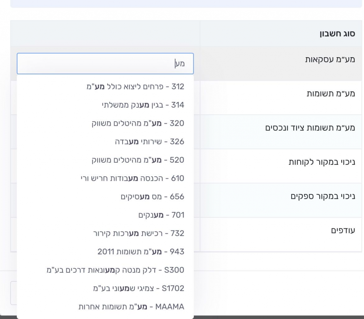The image size is (364, 319).
Task: Pick account 320 - מע"מ מהיטלים משווק
Action: (138, 123)
